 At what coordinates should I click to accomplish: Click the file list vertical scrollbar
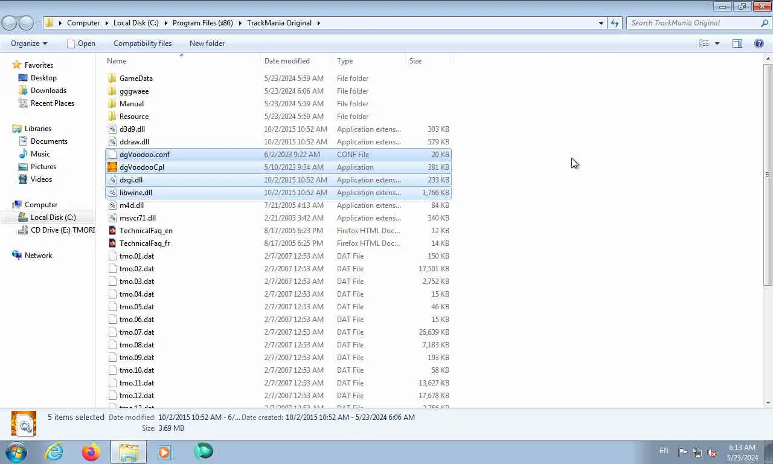pos(768,175)
